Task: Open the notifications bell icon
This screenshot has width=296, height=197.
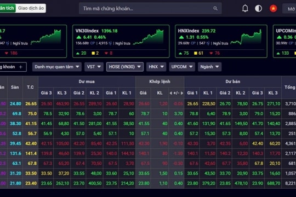Action: 245,8
